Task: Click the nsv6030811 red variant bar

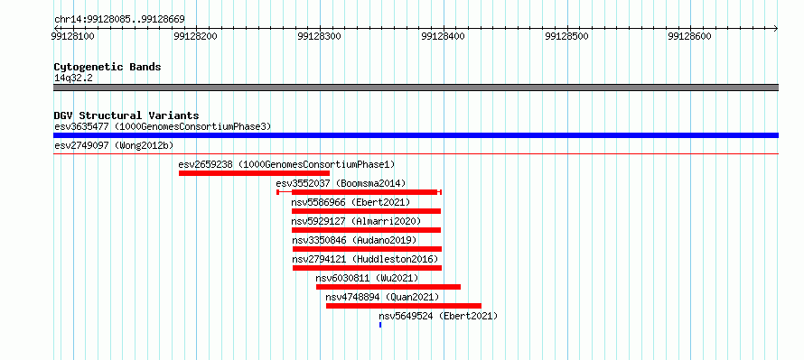Action: point(388,287)
